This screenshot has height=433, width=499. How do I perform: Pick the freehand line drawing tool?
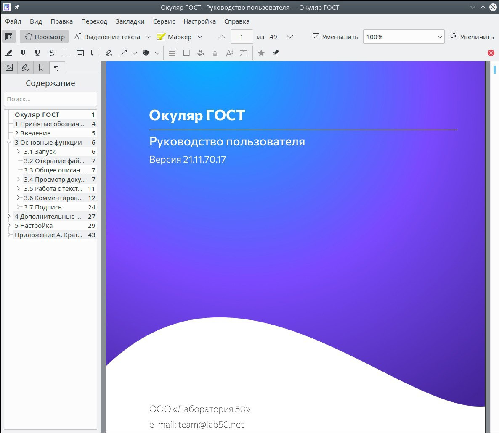point(109,53)
